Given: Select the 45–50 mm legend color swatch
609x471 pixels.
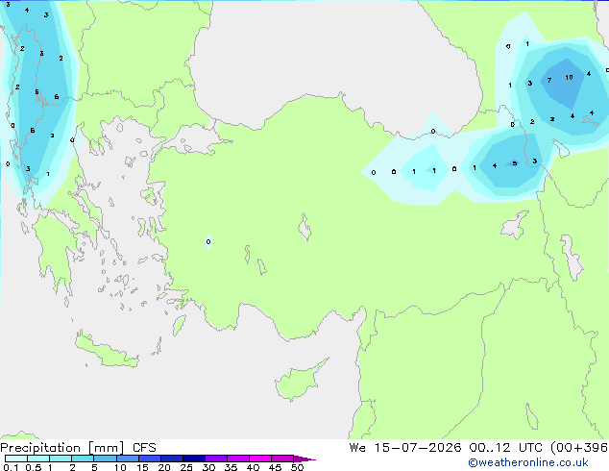Looking at the screenshot, I should (x=282, y=459).
